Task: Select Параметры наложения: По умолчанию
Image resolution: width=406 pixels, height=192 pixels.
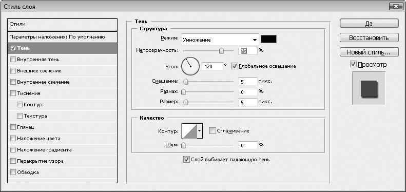Action: click(x=63, y=37)
